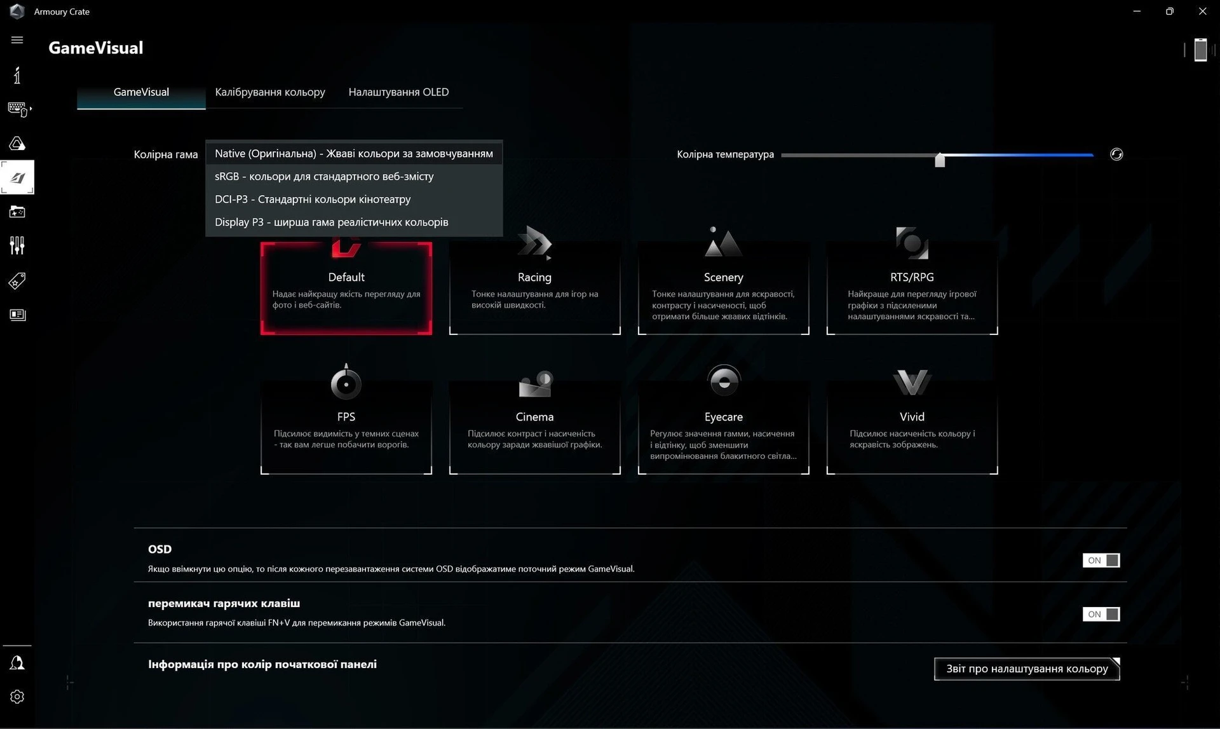Minimize the Armoury Crate window
Image resolution: width=1220 pixels, height=729 pixels.
click(x=1137, y=11)
